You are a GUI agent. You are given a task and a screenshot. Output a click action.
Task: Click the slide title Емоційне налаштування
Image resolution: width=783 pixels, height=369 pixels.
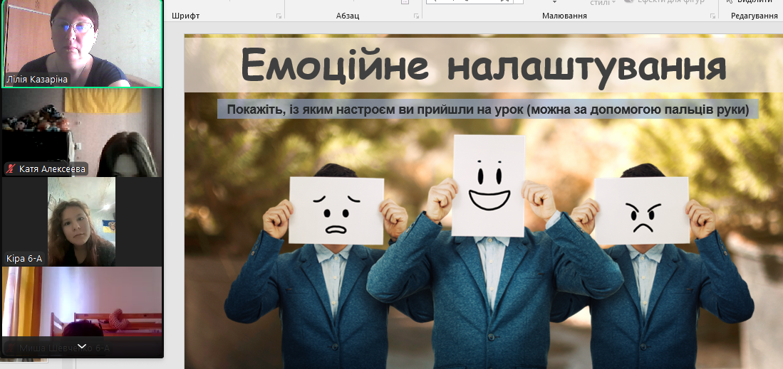[x=483, y=66]
